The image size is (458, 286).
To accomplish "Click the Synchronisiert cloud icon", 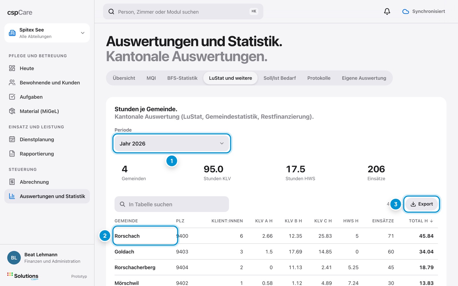I will (406, 11).
